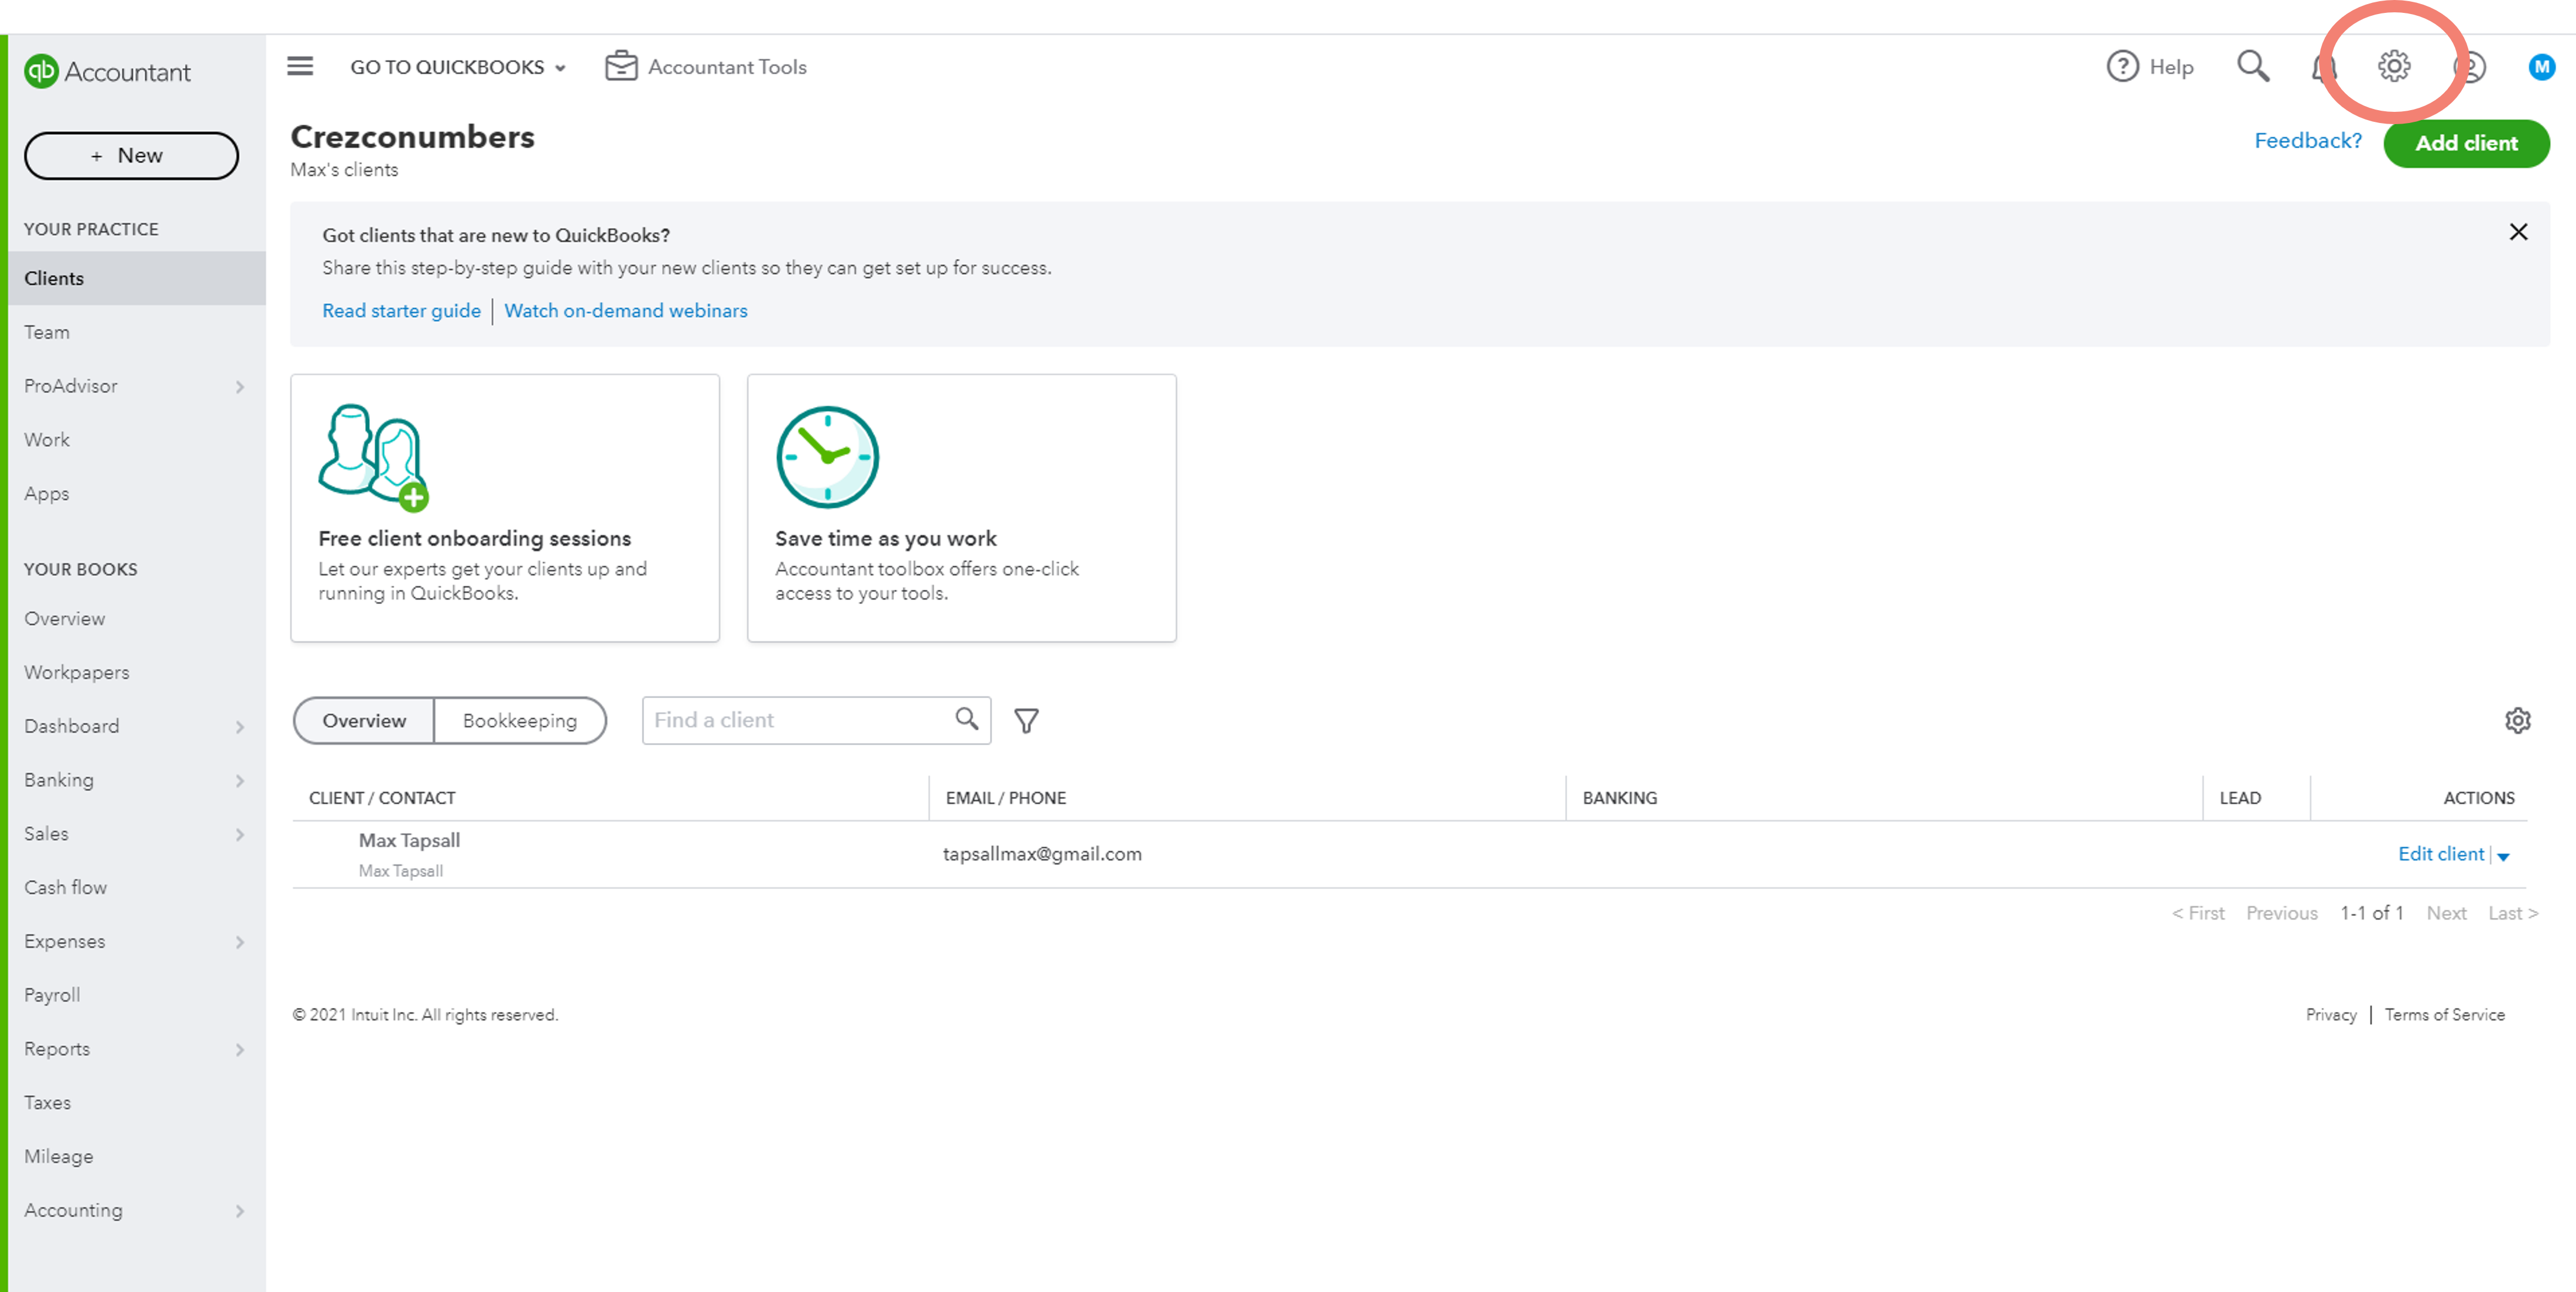Open the notifications bell
The width and height of the screenshot is (2576, 1292).
tap(2324, 67)
